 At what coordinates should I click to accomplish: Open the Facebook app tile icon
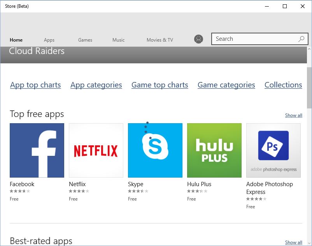pos(37,150)
